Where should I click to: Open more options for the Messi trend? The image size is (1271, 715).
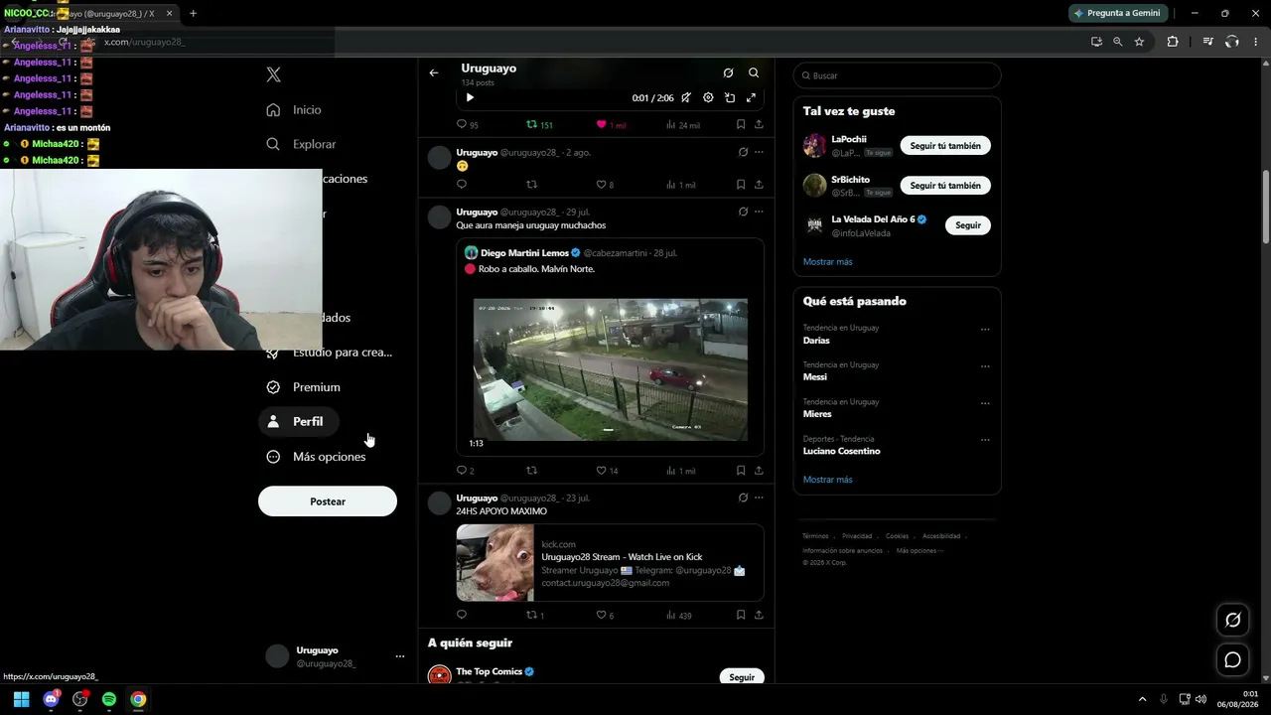click(x=985, y=365)
